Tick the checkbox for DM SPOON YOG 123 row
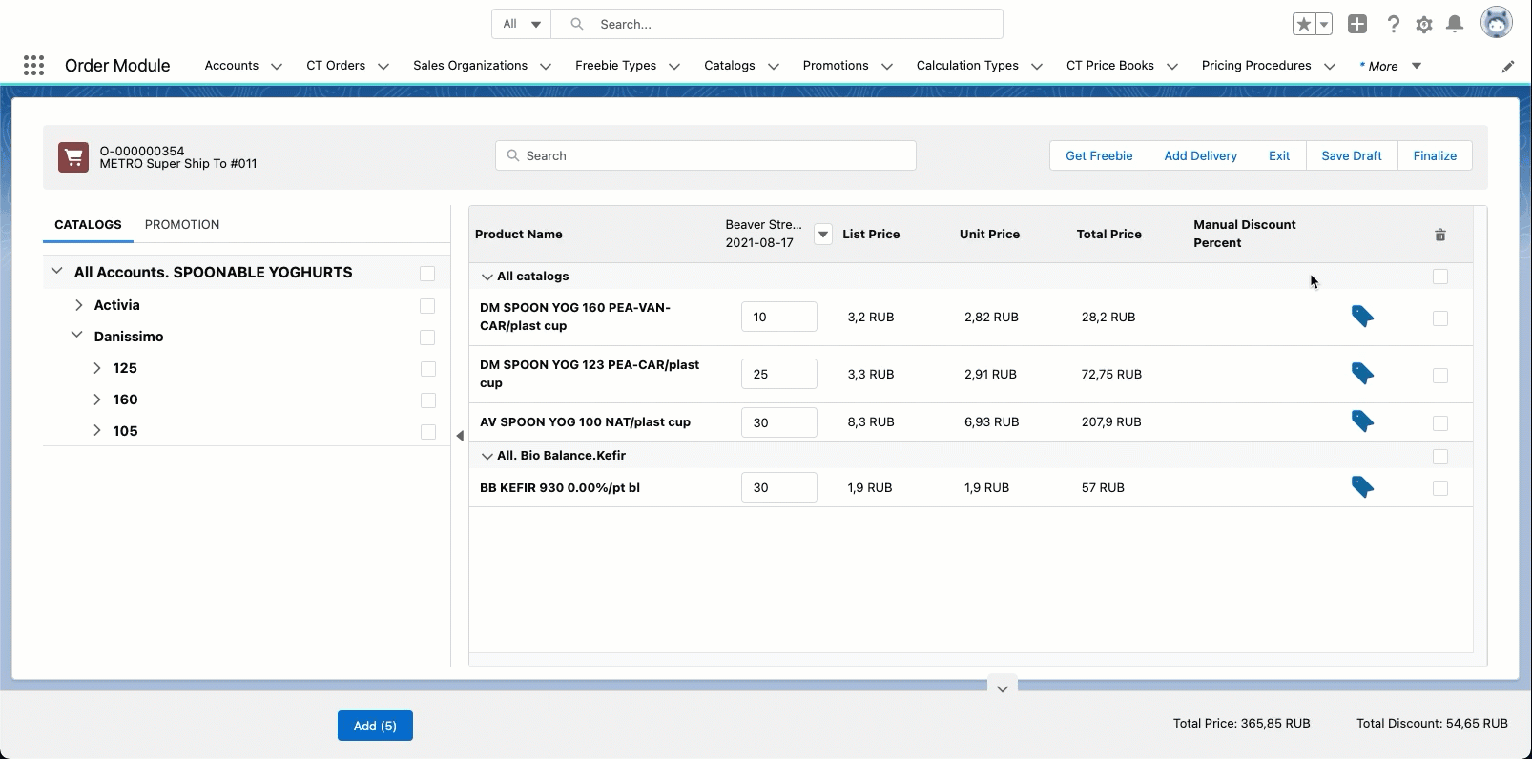1532x759 pixels. pyautogui.click(x=1440, y=376)
